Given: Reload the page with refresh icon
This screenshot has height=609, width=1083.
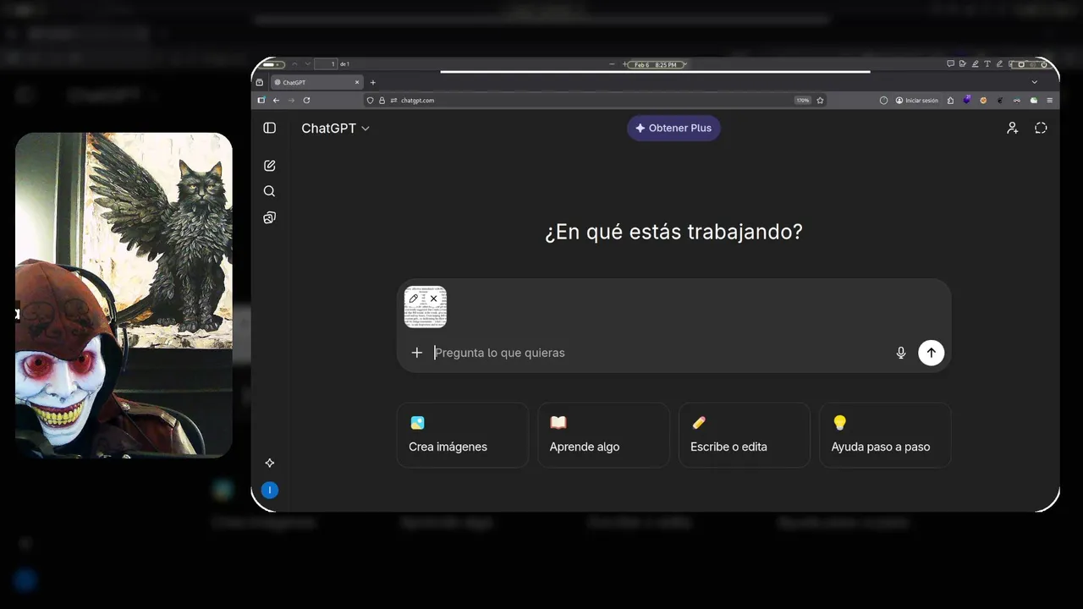Looking at the screenshot, I should point(306,100).
